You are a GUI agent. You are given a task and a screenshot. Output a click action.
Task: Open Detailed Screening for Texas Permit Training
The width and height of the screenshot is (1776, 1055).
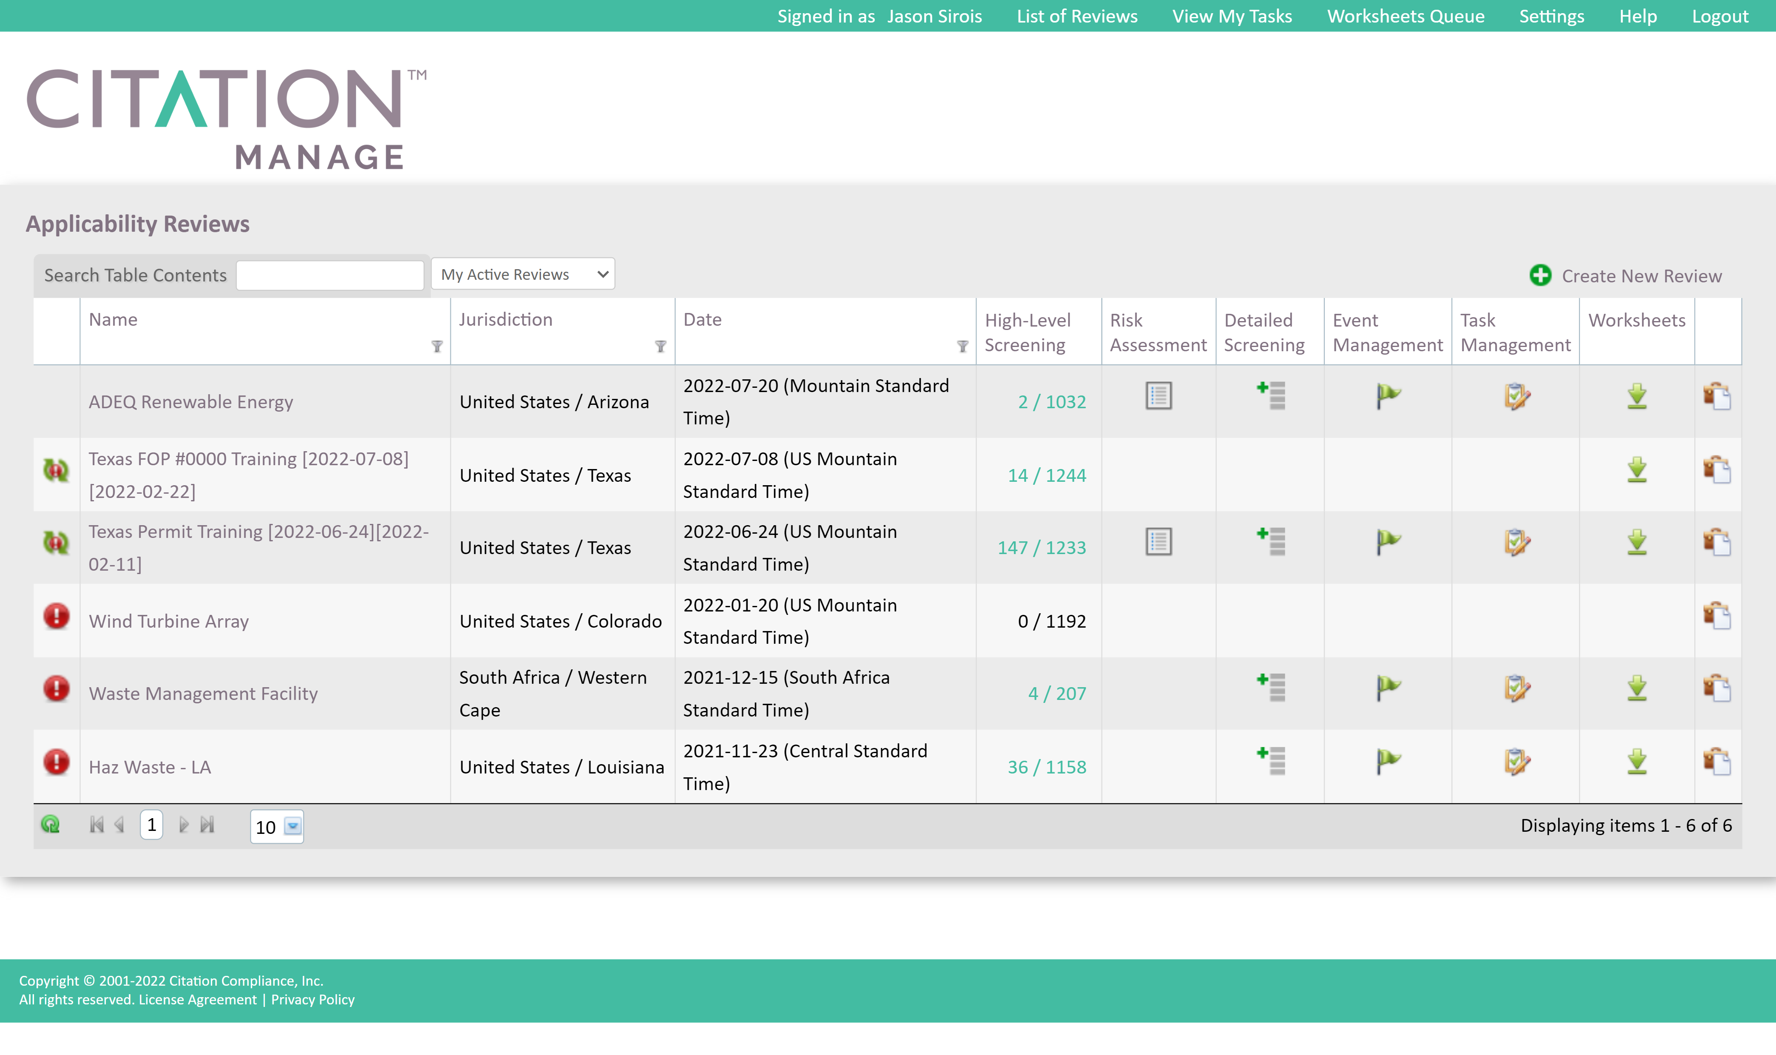(x=1270, y=543)
